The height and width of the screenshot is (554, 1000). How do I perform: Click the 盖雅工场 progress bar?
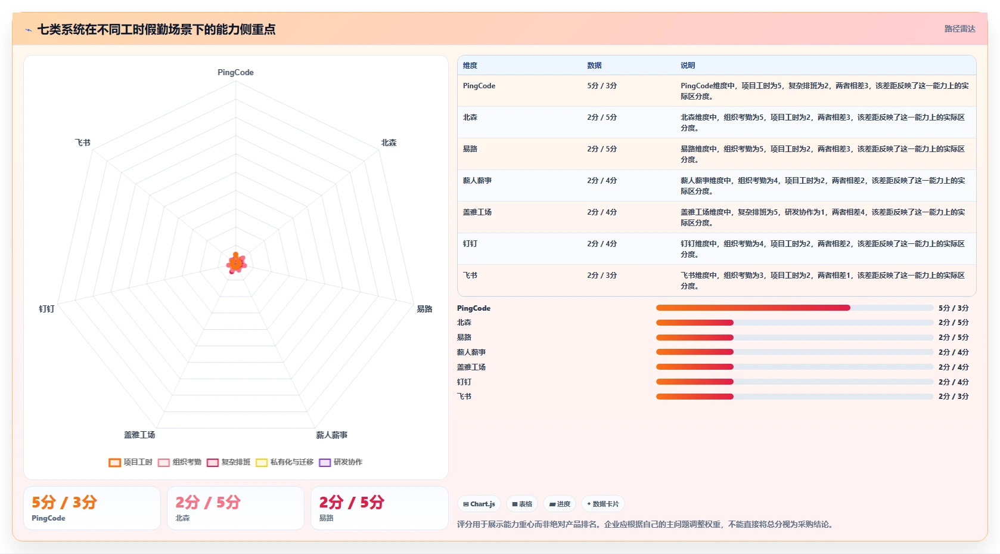click(794, 367)
